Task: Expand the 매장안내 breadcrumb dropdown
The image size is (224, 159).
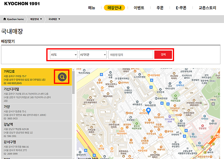Action: pyautogui.click(x=36, y=19)
